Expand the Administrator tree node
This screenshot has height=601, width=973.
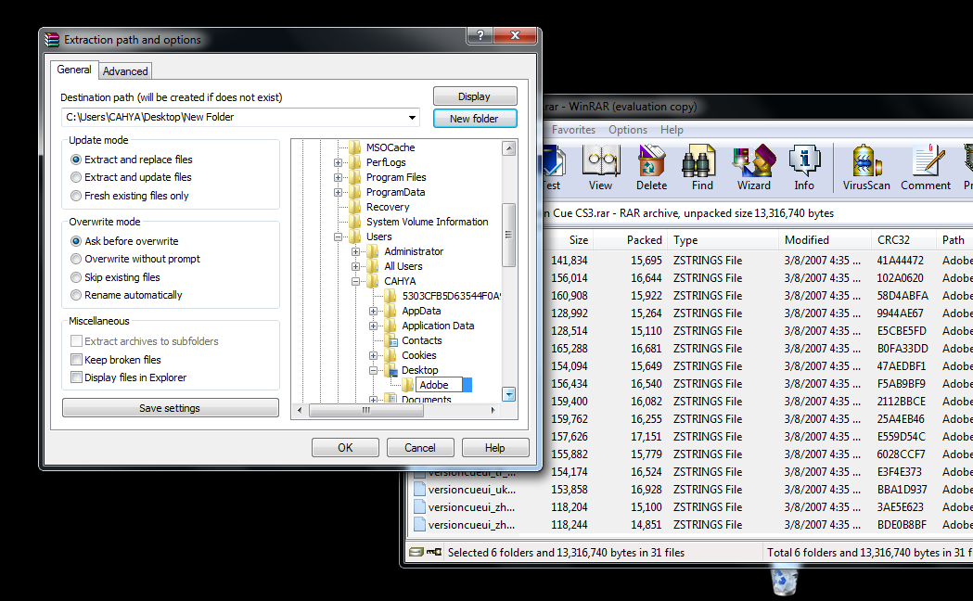(x=355, y=252)
